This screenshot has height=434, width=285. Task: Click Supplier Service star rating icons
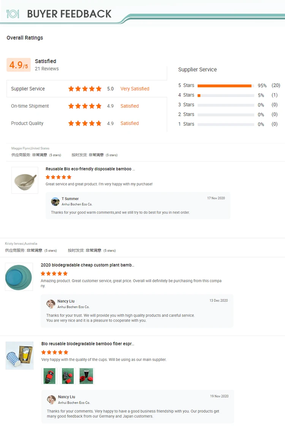(85, 89)
